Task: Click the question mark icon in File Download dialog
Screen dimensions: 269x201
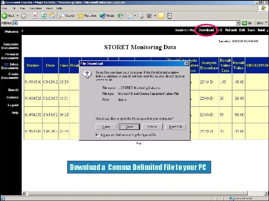Action: (x=87, y=74)
